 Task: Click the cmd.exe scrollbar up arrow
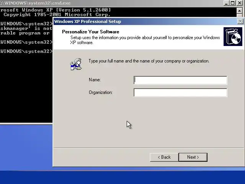tap(239, 11)
